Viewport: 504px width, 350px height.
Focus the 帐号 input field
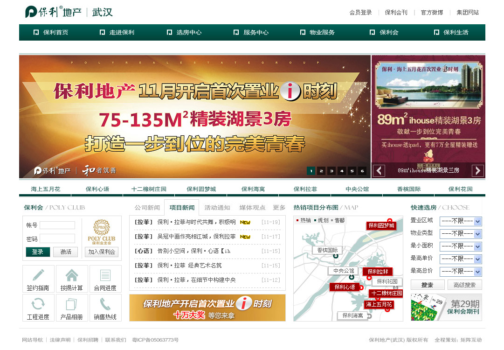tap(57, 225)
